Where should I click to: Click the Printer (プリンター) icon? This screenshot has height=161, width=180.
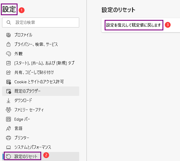tap(8, 138)
